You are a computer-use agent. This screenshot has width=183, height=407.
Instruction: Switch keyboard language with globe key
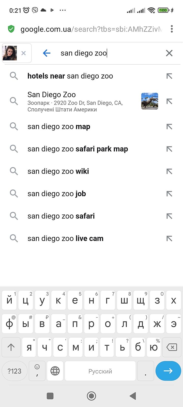pyautogui.click(x=55, y=371)
